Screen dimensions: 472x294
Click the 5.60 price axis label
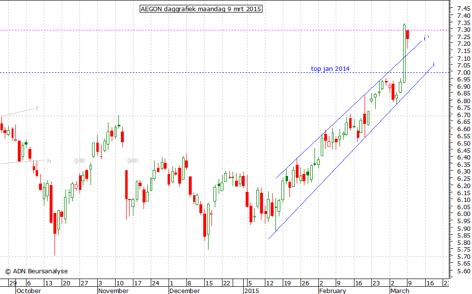click(463, 271)
